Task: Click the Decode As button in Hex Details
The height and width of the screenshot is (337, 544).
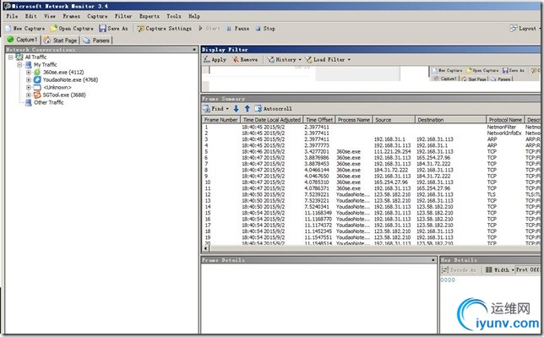Action: pos(459,269)
